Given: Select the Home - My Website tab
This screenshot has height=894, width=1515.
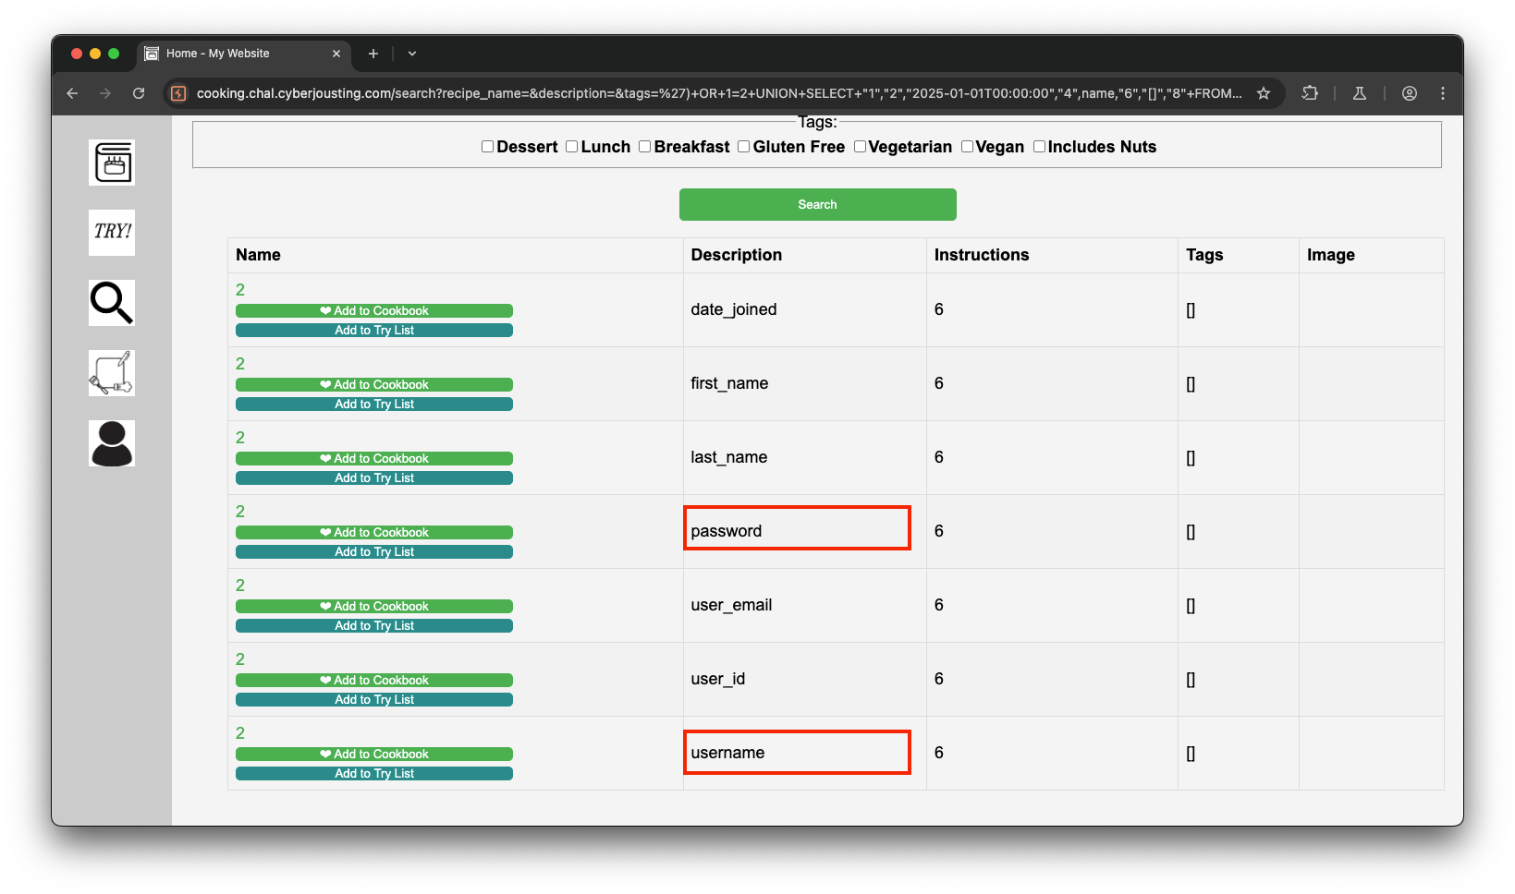Looking at the screenshot, I should [x=244, y=54].
